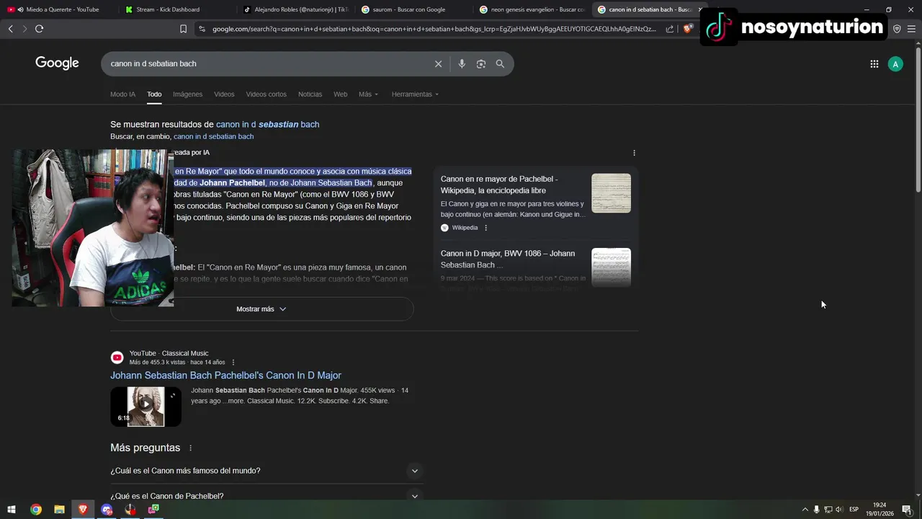This screenshot has height=519, width=922.
Task: Open the Windows notification center
Action: coord(907,510)
